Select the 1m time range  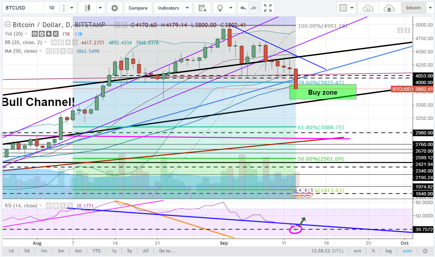pos(44,251)
